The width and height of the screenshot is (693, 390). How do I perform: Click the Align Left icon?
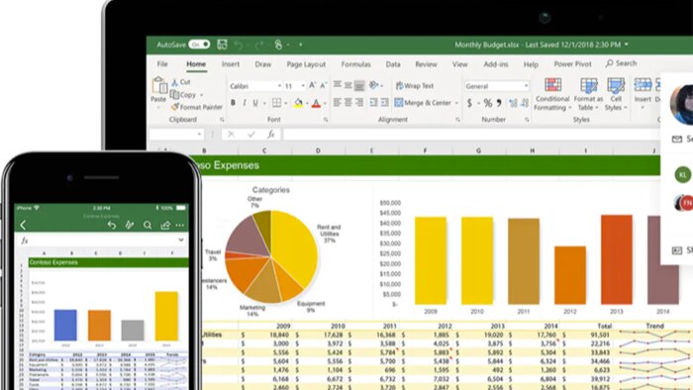tap(338, 103)
